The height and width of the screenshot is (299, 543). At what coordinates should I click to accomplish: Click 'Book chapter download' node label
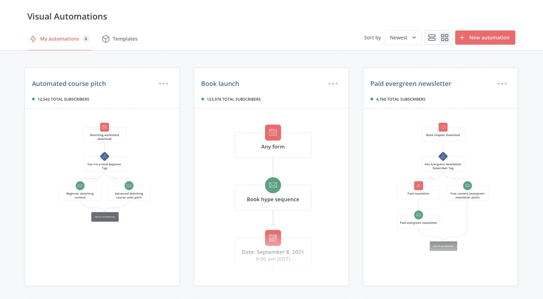point(443,135)
